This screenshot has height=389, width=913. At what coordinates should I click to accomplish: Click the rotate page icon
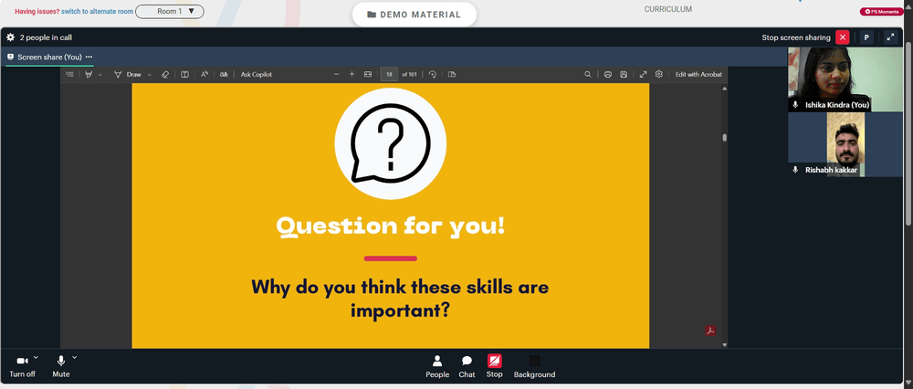432,75
